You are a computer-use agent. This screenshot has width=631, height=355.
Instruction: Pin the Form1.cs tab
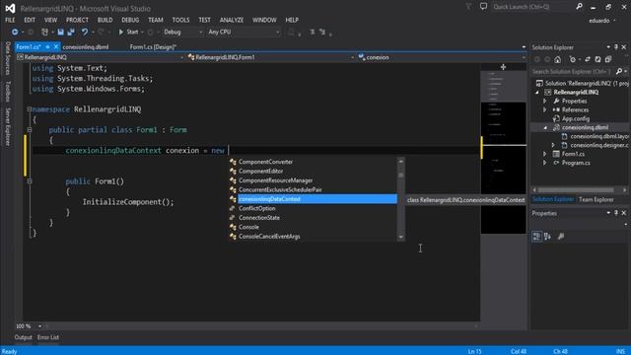(47, 47)
